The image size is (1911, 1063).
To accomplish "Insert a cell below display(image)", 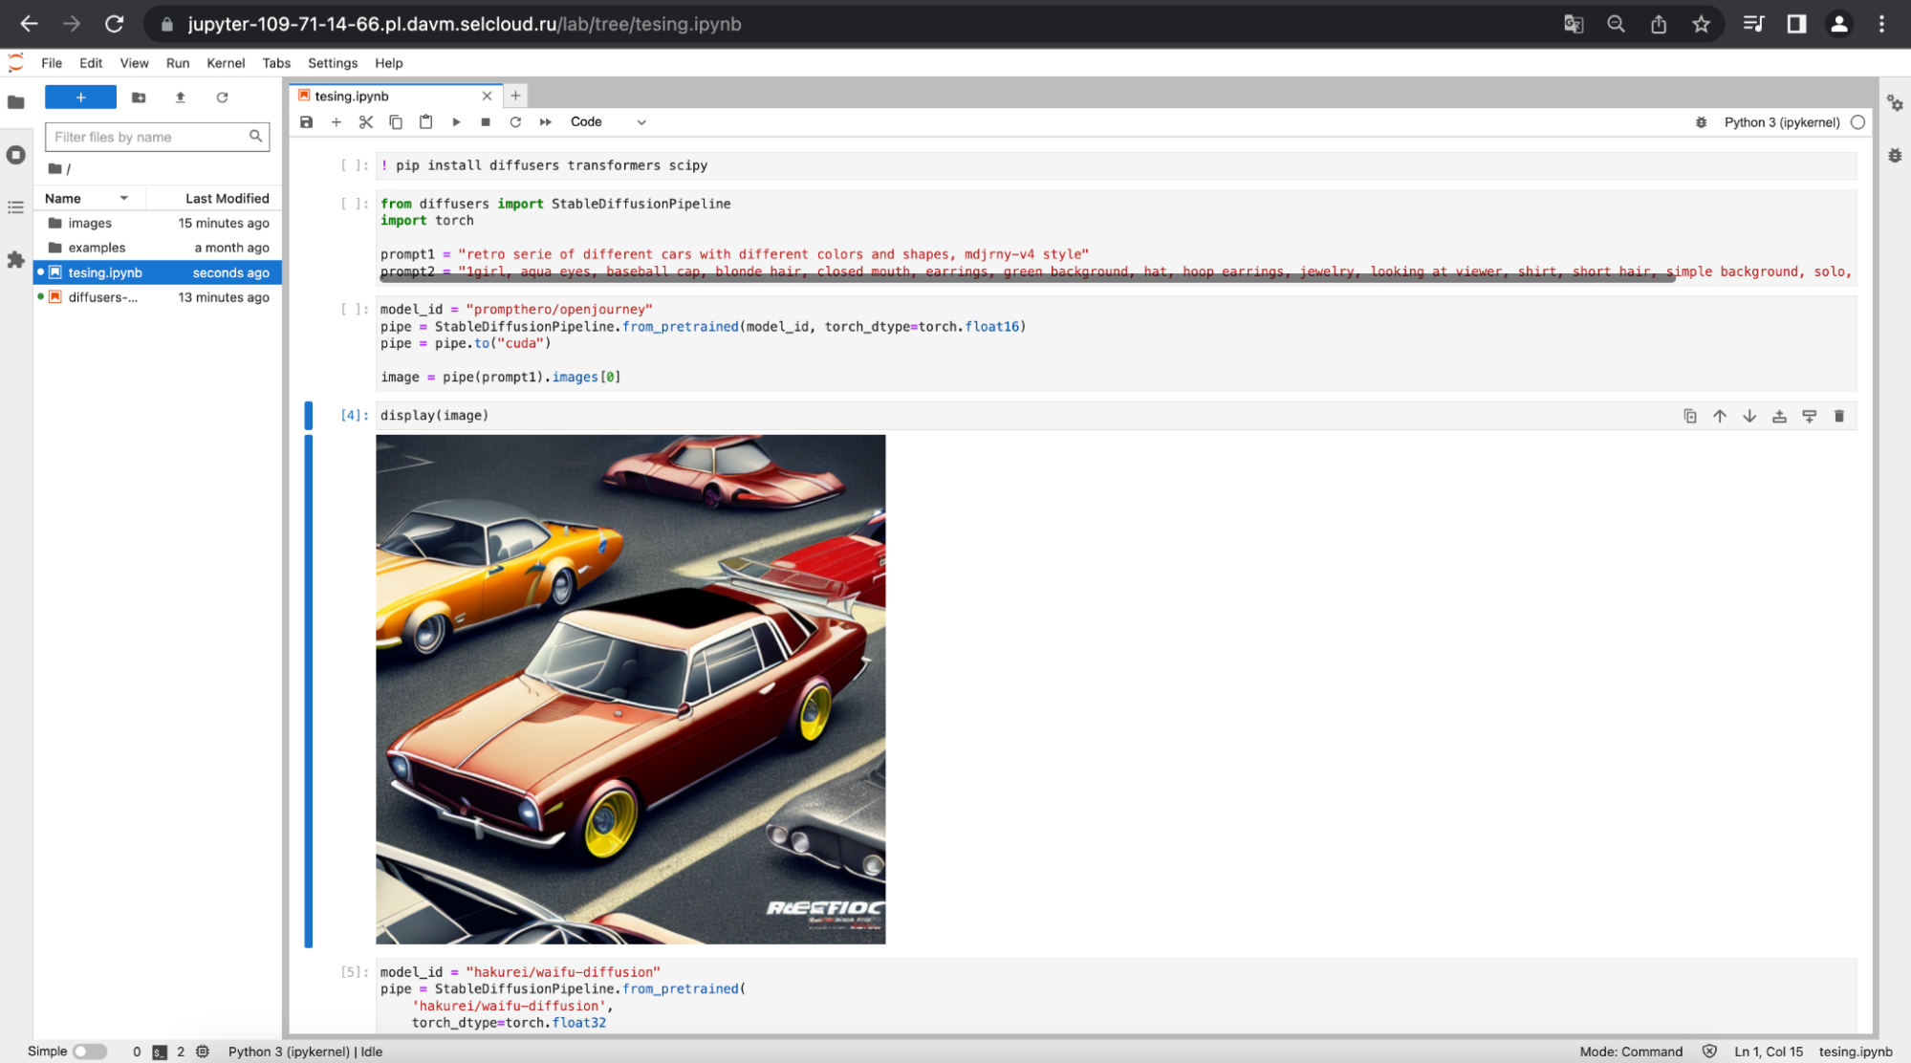I will 1809,416.
